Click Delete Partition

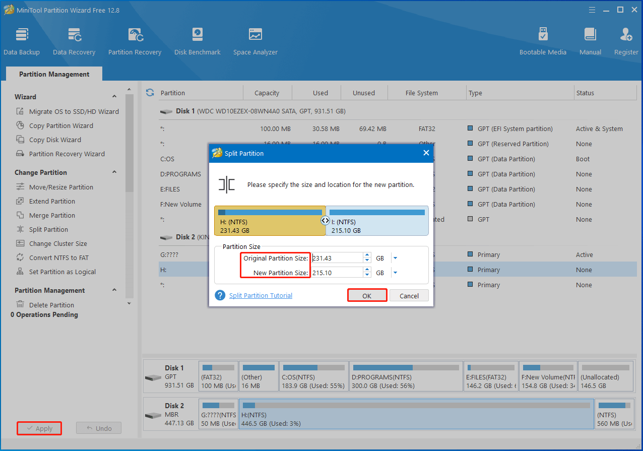pos(51,305)
